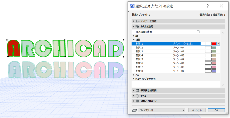The width and height of the screenshot is (230, 118).
Task: Confirm settings with the OK button
Action: (x=216, y=110)
